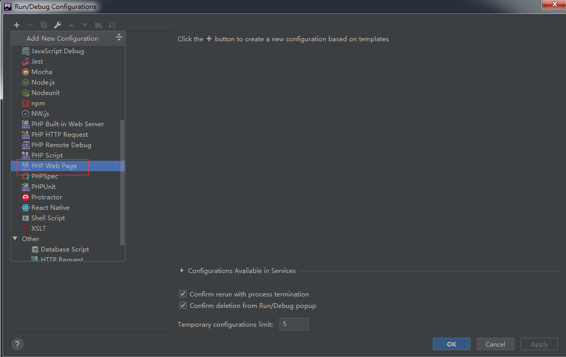Click the Node.js label
566x357 pixels.
[43, 82]
